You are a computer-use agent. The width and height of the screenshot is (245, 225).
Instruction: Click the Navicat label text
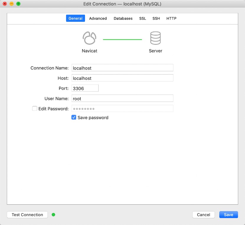[x=89, y=51]
